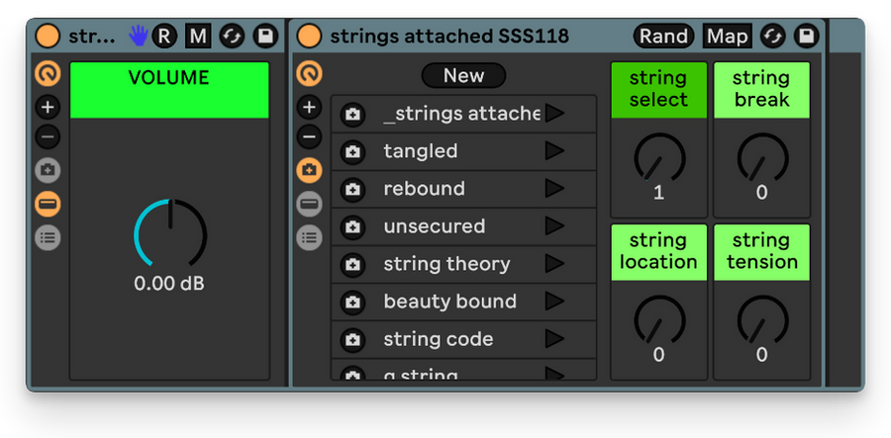
Task: Select the beauty bound variation name
Action: click(450, 302)
